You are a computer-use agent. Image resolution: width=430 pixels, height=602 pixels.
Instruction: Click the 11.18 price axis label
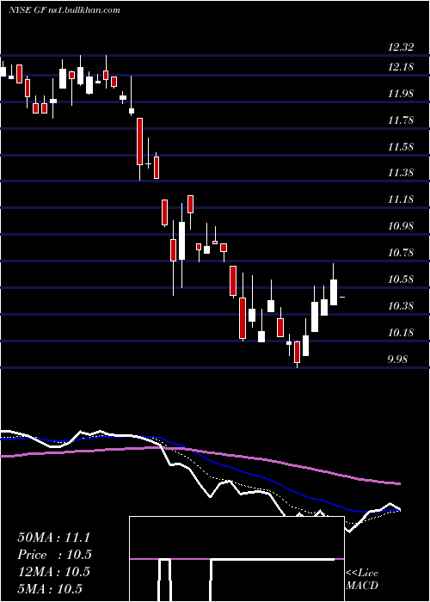tap(401, 200)
